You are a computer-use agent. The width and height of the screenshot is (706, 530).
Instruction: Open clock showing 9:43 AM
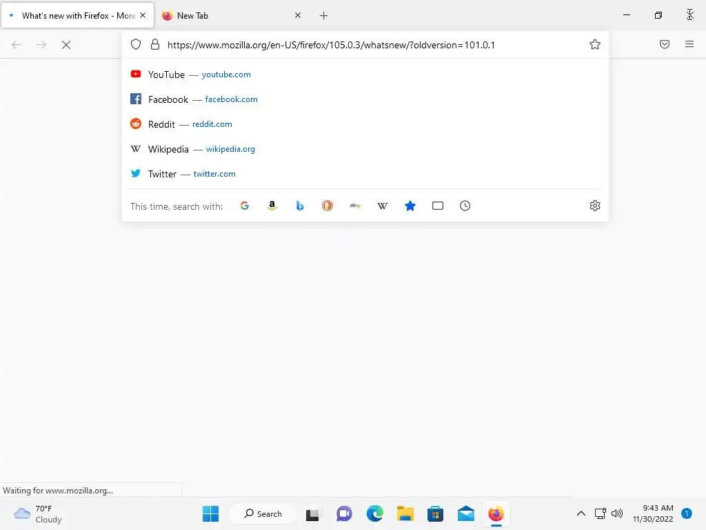653,513
